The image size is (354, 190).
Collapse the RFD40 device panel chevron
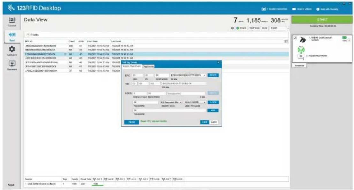pyautogui.click(x=349, y=40)
